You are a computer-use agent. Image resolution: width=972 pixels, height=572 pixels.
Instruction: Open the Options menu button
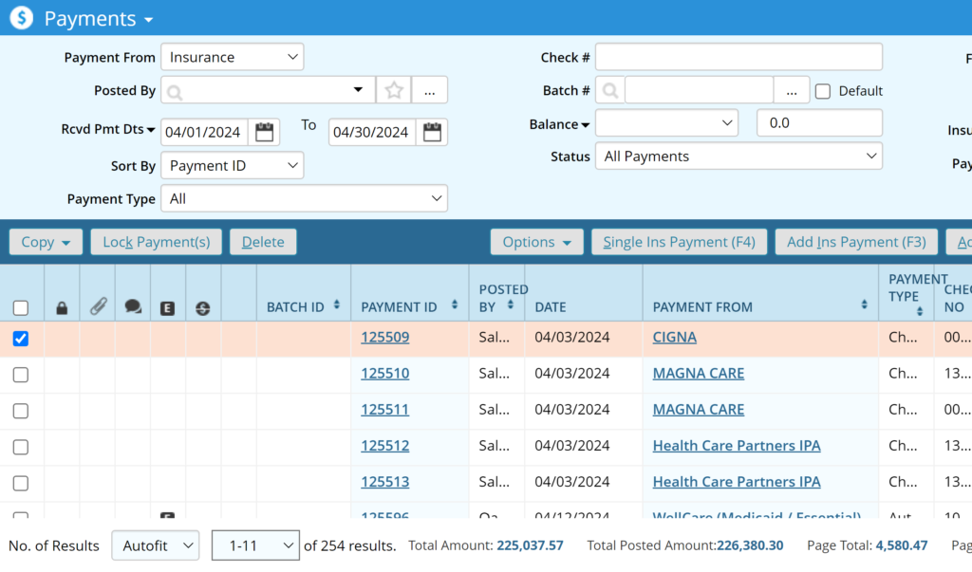(x=536, y=242)
